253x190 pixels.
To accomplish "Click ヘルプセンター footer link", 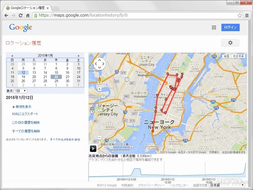I will point(179,185).
